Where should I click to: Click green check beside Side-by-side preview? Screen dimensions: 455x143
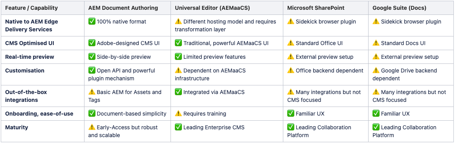click(x=92, y=57)
